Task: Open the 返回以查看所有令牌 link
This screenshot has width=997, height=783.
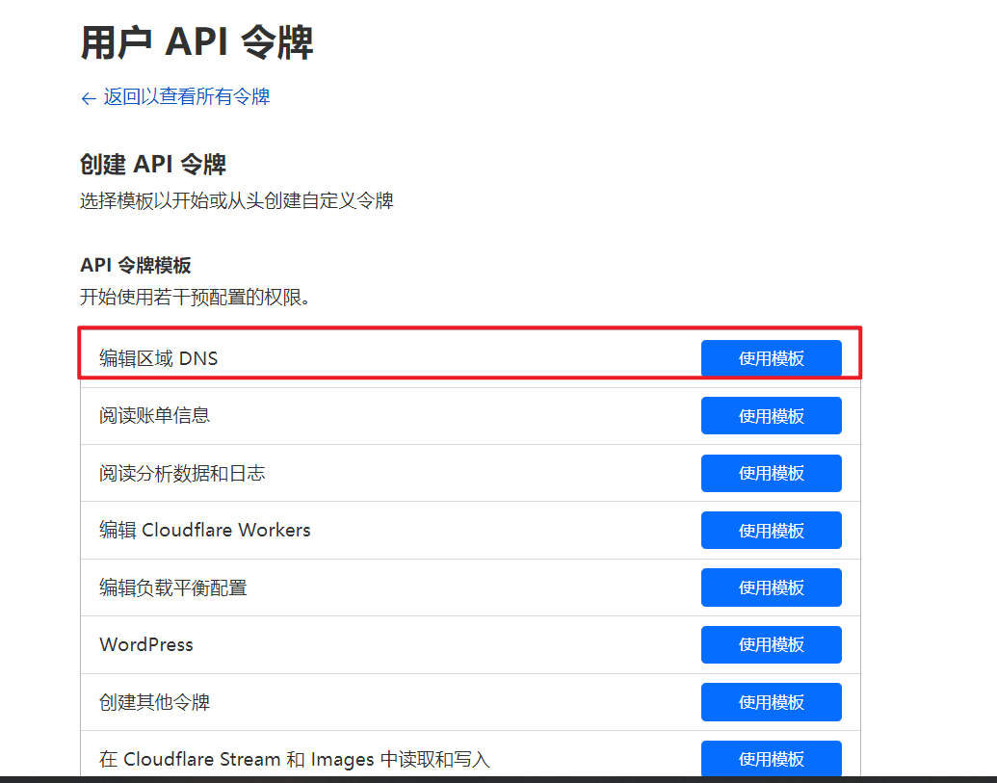Action: (186, 97)
